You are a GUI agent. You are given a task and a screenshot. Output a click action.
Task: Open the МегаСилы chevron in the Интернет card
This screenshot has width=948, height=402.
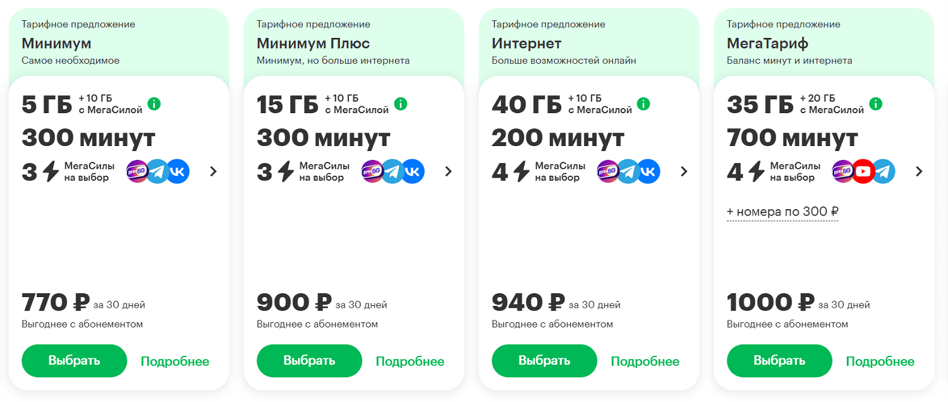(x=683, y=171)
